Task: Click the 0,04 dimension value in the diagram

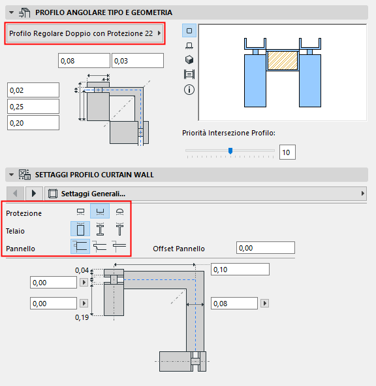Action: (82, 270)
